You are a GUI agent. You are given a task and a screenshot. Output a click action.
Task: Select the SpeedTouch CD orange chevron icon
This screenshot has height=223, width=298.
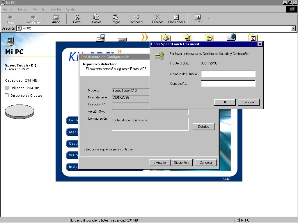coord(145,37)
